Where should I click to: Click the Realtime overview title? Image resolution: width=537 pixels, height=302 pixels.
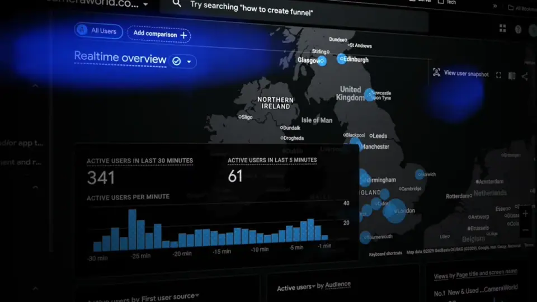(x=120, y=58)
